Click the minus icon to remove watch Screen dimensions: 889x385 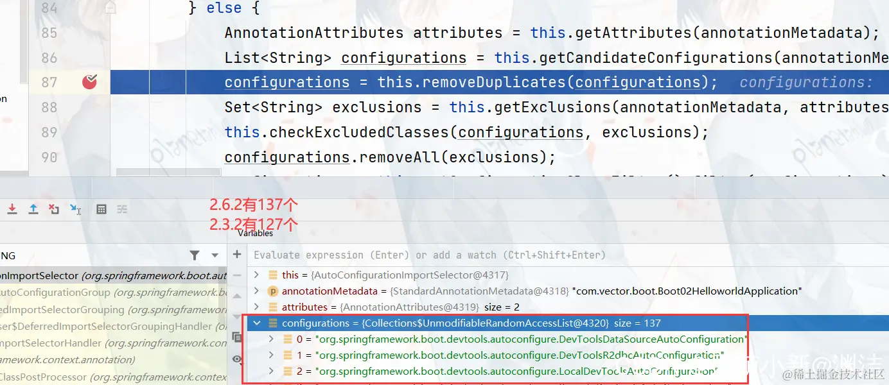pos(237,275)
